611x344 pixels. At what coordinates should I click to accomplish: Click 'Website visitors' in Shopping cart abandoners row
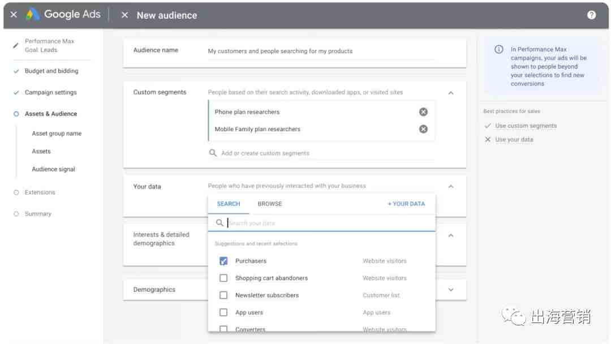pos(385,278)
